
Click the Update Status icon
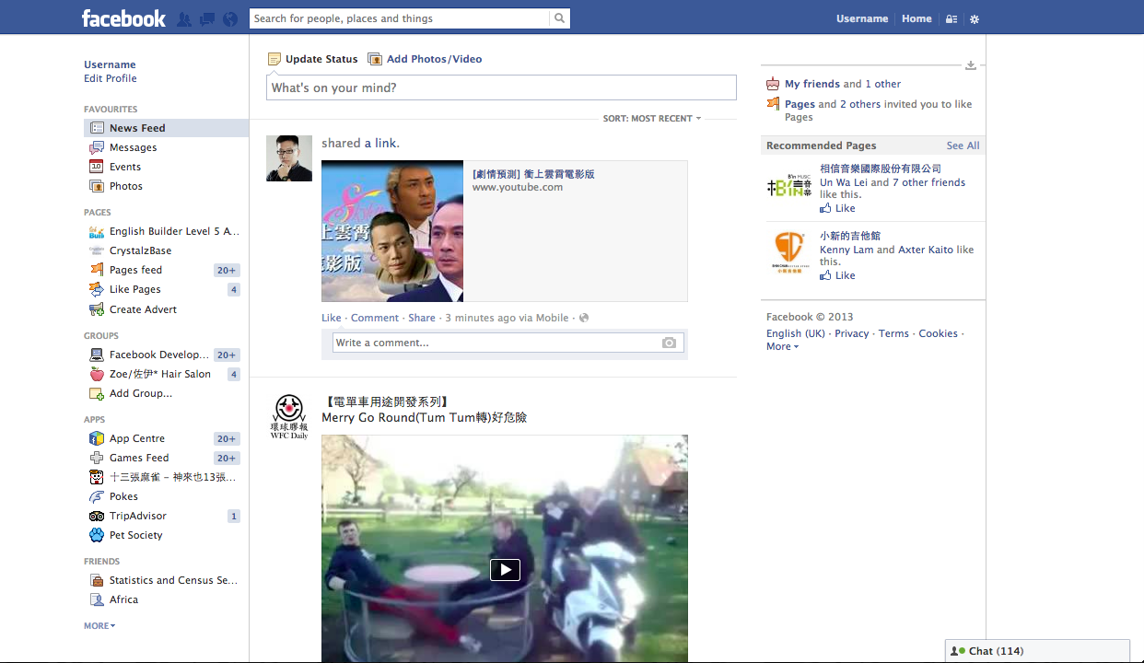[274, 59]
